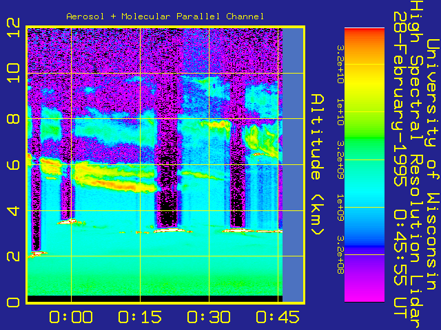Image resolution: width=441 pixels, height=330 pixels.
Task: Click the 3.2e+08 colorbar label
Action: tap(340, 254)
